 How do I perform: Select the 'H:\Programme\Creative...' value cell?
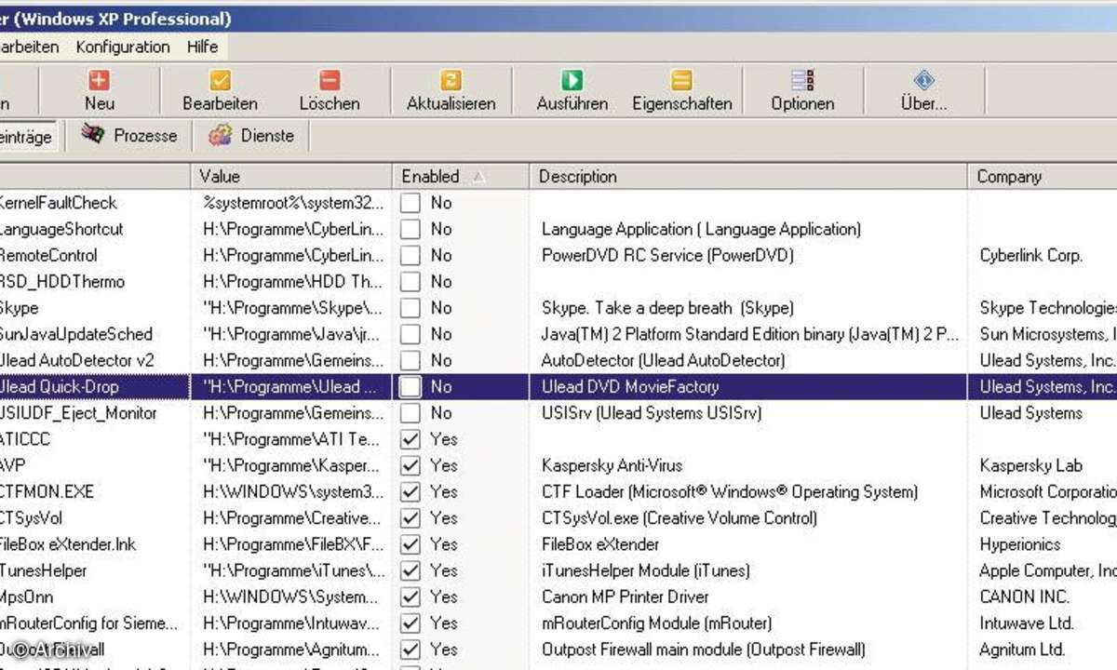[x=292, y=518]
